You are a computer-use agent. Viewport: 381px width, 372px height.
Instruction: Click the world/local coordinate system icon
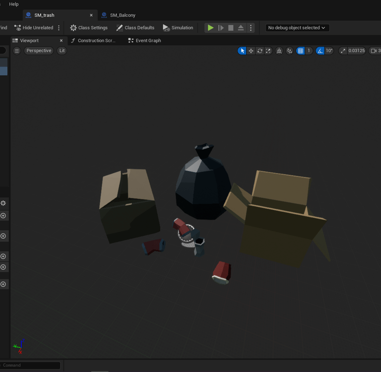(x=279, y=51)
